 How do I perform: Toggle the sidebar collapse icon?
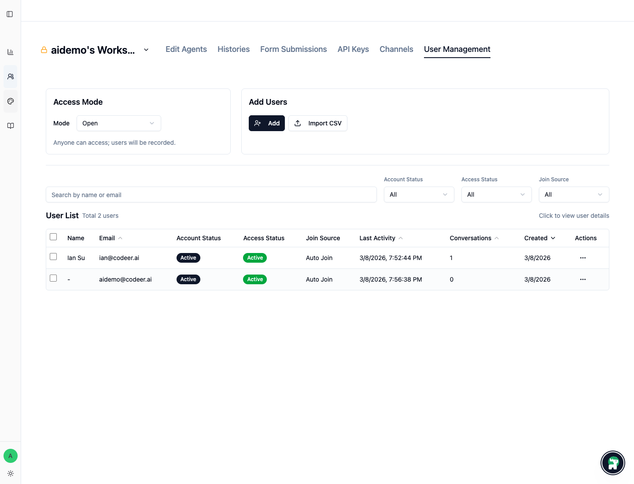point(10,14)
